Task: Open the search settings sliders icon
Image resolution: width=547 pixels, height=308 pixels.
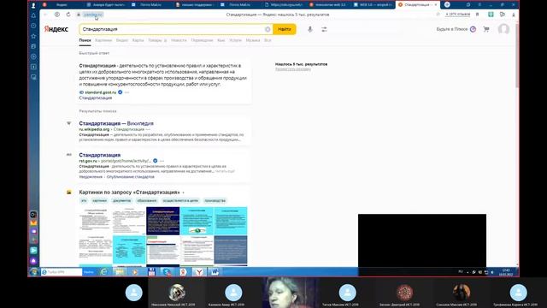Action: tap(325, 29)
